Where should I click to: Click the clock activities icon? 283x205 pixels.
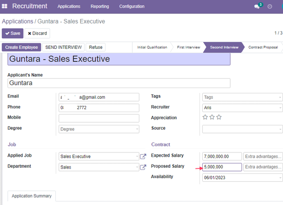(269, 7)
